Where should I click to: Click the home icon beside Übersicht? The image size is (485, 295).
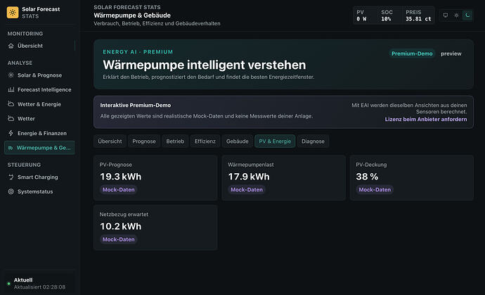[11, 46]
